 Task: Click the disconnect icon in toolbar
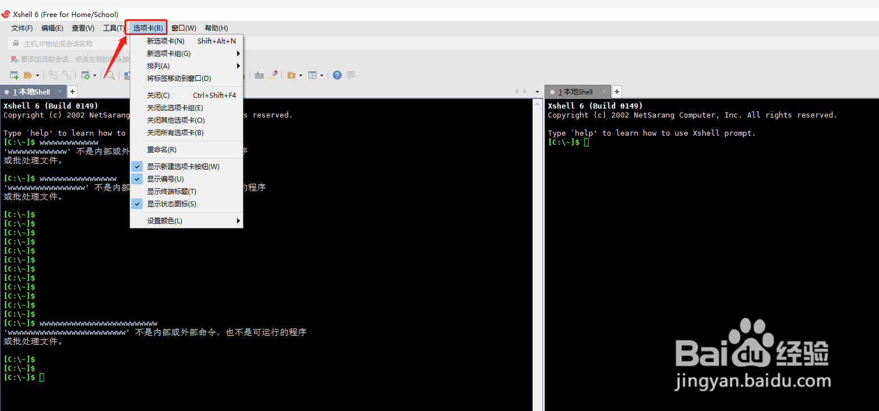tap(53, 75)
